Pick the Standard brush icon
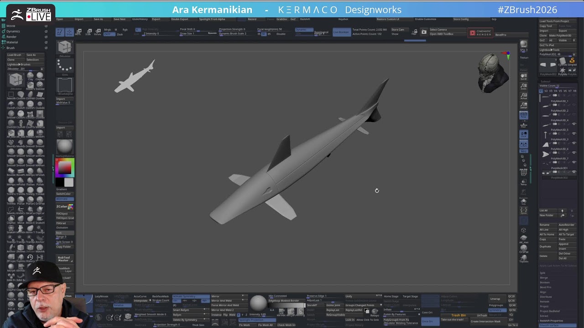The image size is (584, 328). tap(40, 86)
